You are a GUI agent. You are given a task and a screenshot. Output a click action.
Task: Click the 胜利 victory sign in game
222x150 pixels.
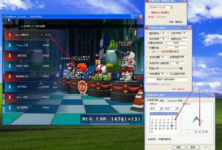coord(83,87)
